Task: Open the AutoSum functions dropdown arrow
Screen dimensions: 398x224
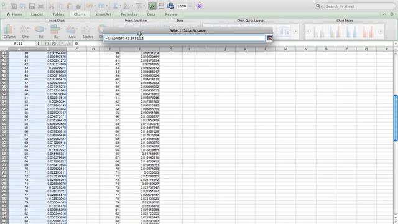Action: pos(120,6)
